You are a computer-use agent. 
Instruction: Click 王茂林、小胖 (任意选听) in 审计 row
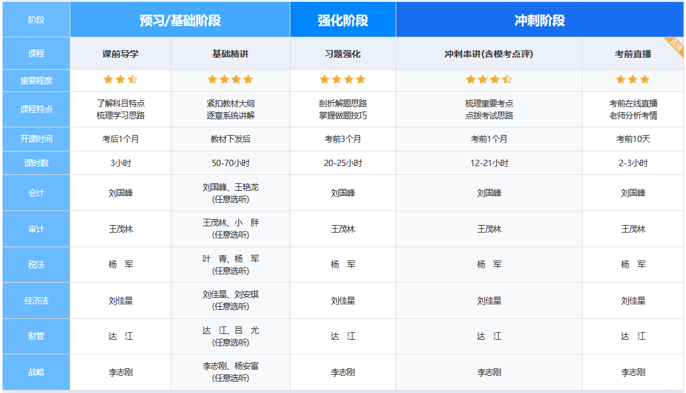click(x=230, y=229)
